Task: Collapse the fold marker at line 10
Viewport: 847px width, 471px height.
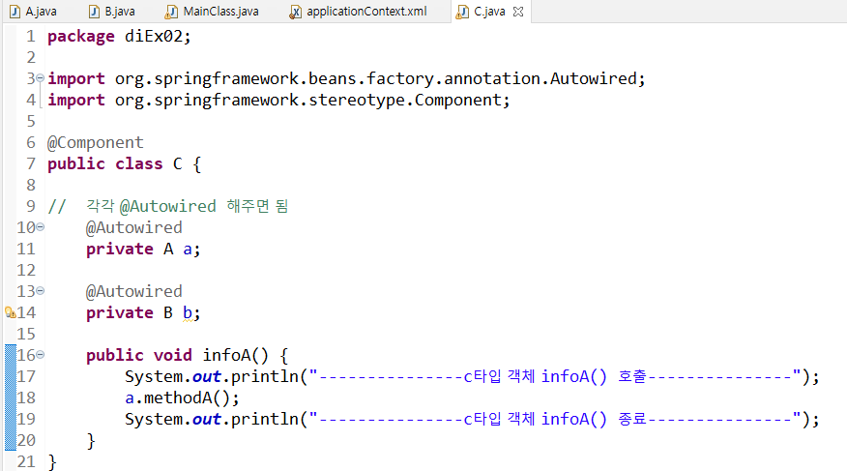Action: pyautogui.click(x=40, y=227)
